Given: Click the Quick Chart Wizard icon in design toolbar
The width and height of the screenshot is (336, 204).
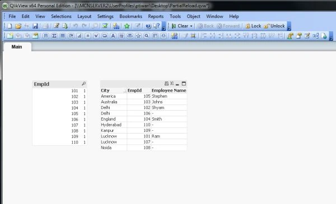Looking at the screenshot, I should tap(174, 36).
